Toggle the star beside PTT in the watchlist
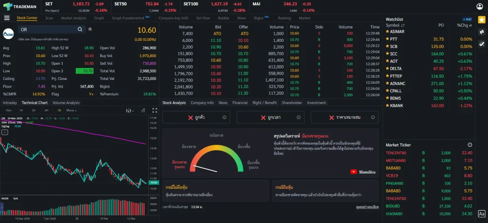The height and width of the screenshot is (223, 488). 387,39
